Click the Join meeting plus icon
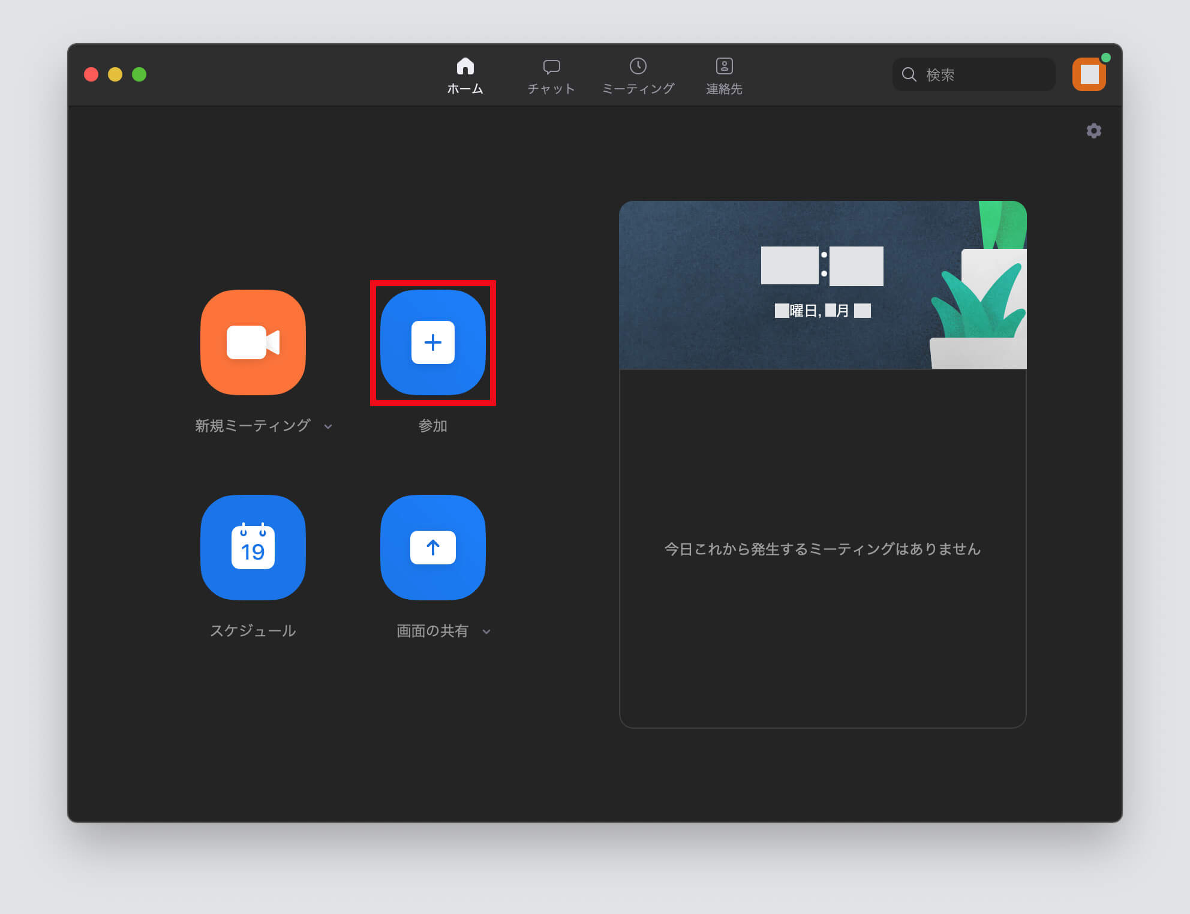This screenshot has height=914, width=1190. point(433,342)
